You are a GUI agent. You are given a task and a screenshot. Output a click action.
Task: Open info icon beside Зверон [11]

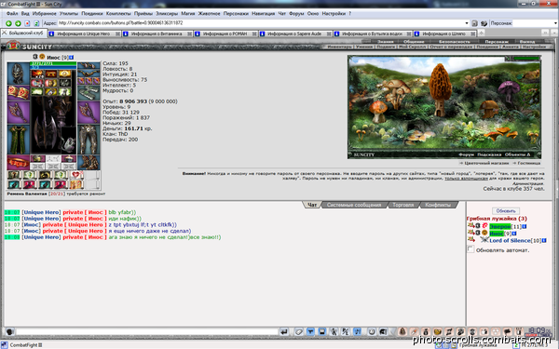tap(525, 226)
